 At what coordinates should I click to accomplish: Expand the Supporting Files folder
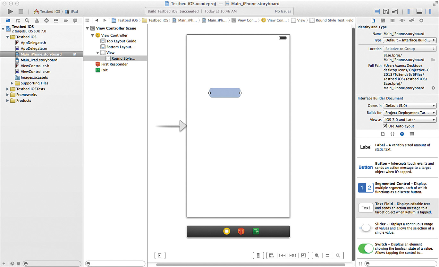[x=12, y=83]
